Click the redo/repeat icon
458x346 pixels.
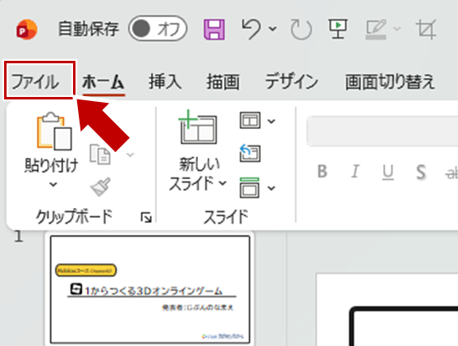click(x=301, y=30)
